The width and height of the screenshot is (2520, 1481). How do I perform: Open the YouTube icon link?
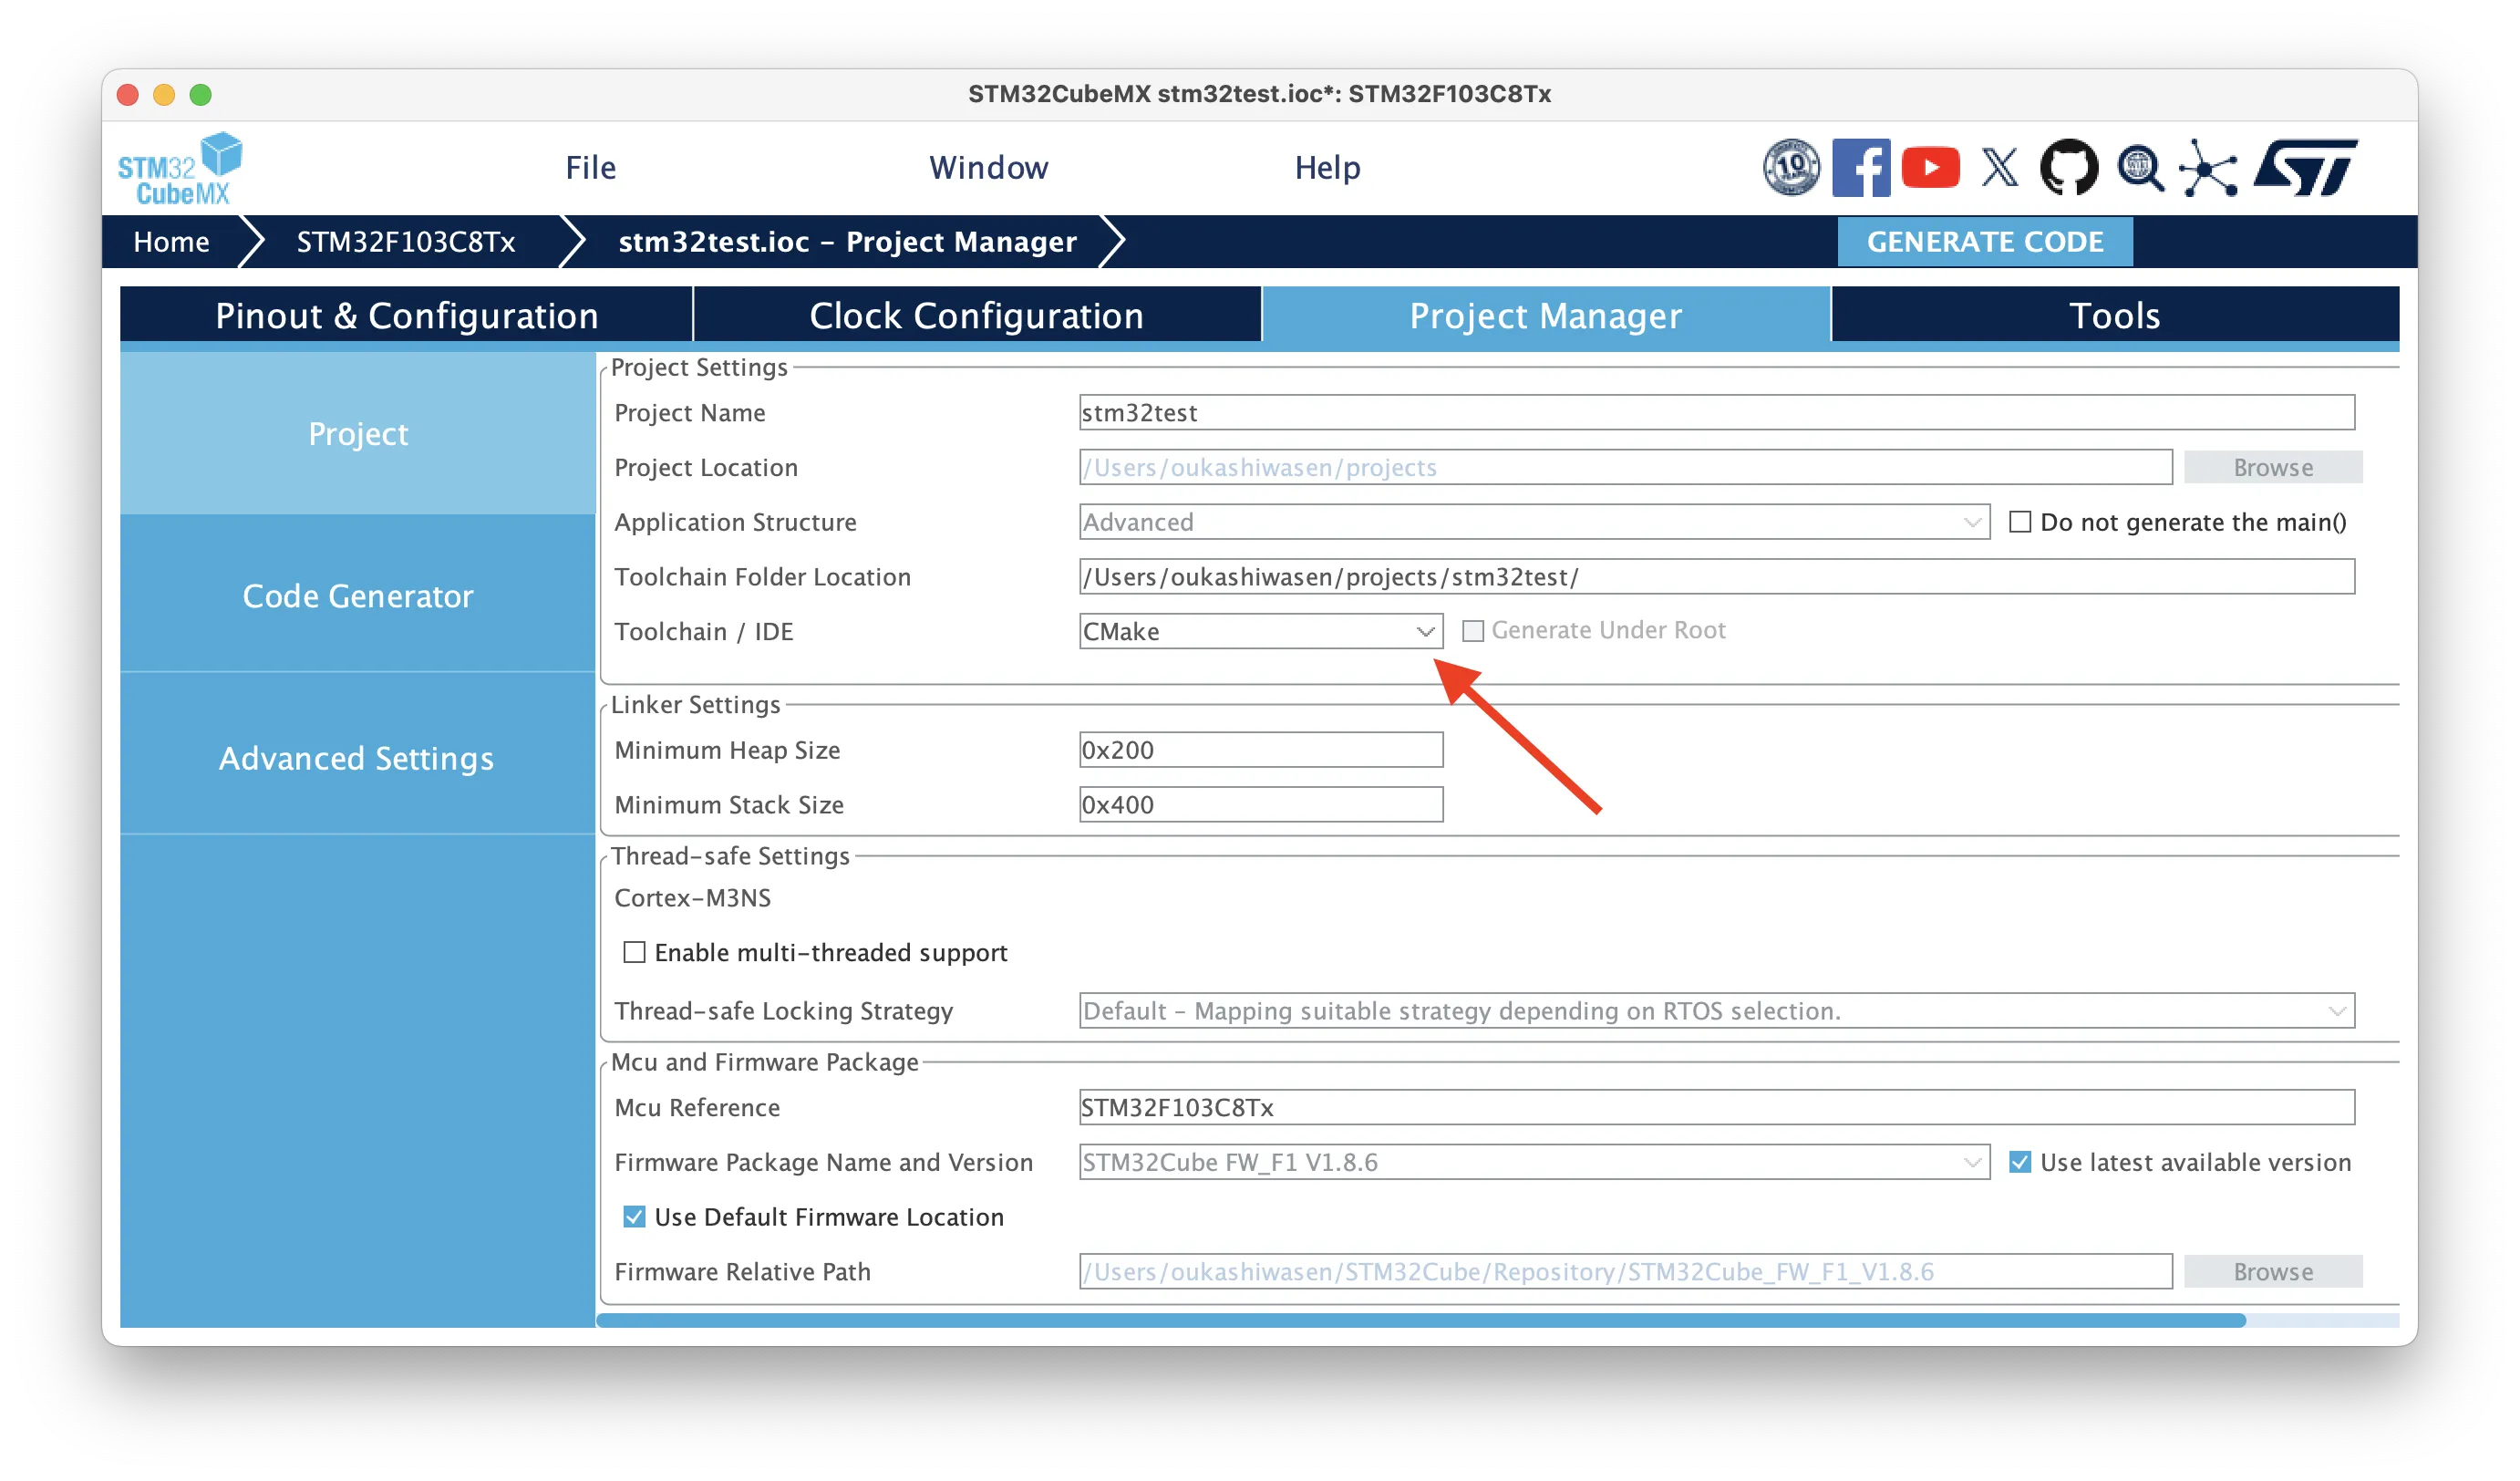[1930, 168]
